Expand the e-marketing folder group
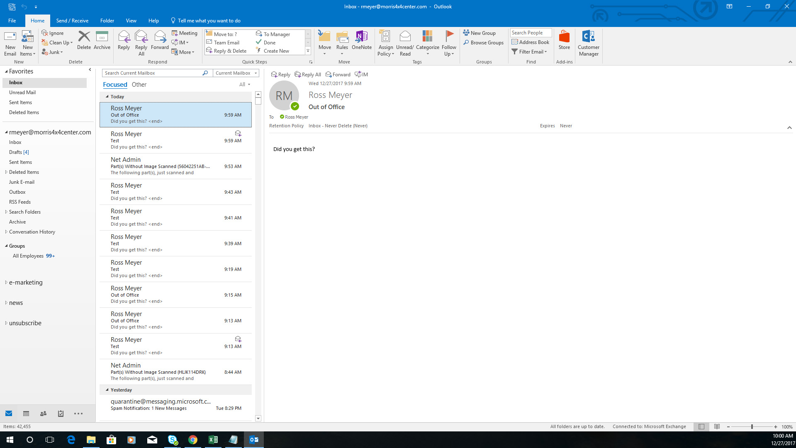This screenshot has height=448, width=796. (x=6, y=282)
